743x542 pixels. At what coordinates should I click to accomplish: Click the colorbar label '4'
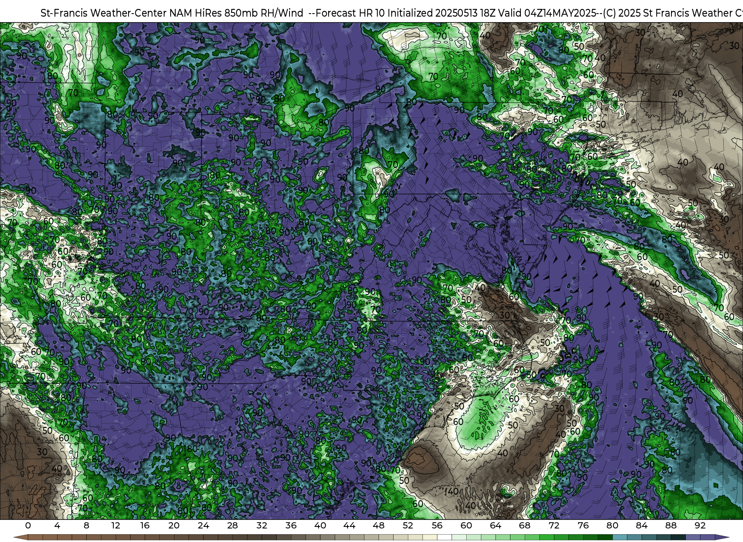(x=57, y=525)
